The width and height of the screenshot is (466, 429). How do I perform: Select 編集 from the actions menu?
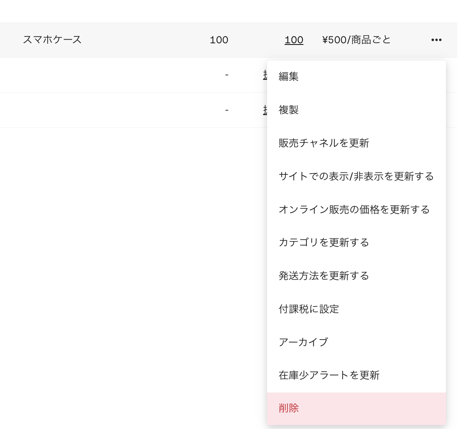(288, 77)
